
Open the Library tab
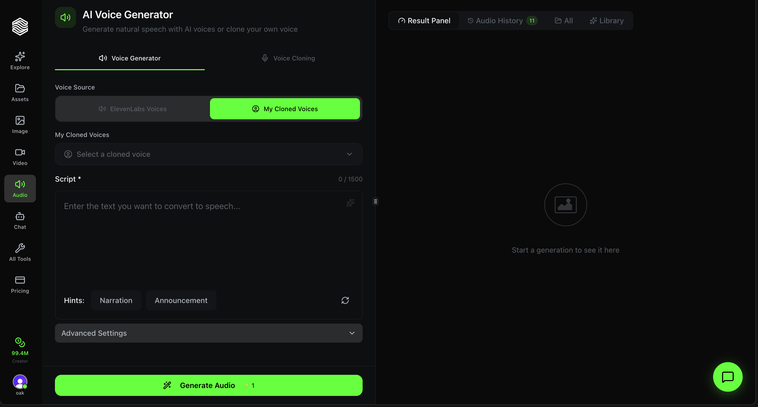(606, 21)
